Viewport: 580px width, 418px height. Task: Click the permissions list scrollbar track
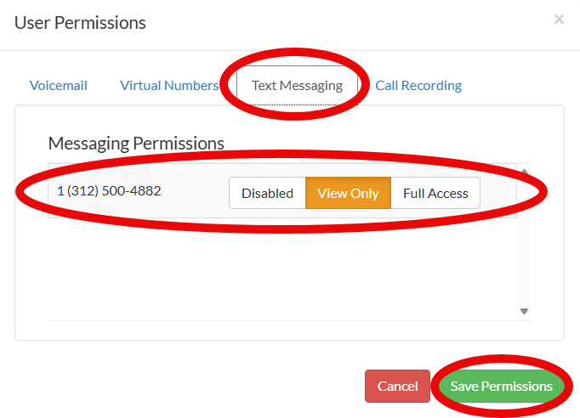point(524,246)
